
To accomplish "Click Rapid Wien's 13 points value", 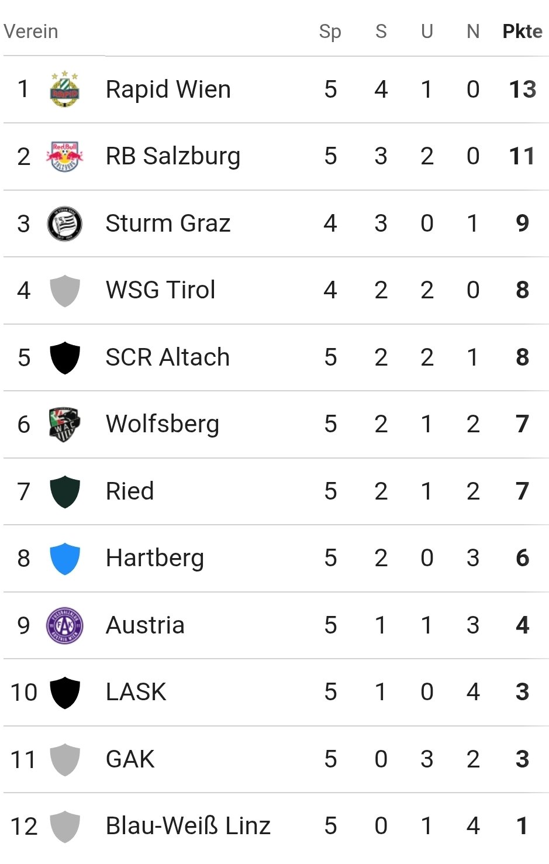I will coord(523,89).
